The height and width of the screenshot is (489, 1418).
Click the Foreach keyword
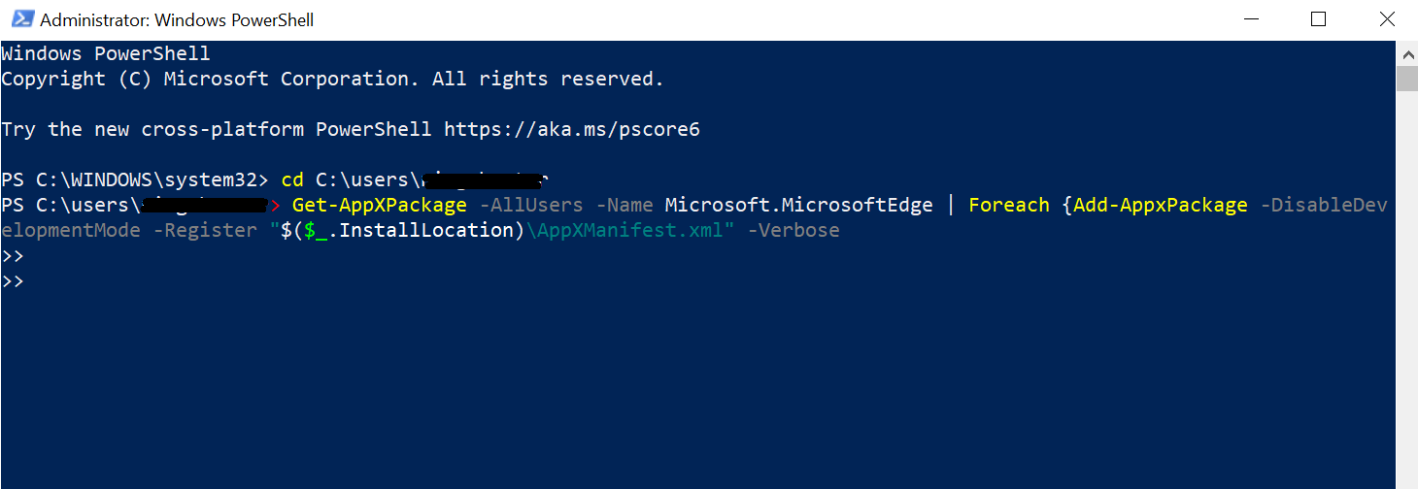point(1009,205)
